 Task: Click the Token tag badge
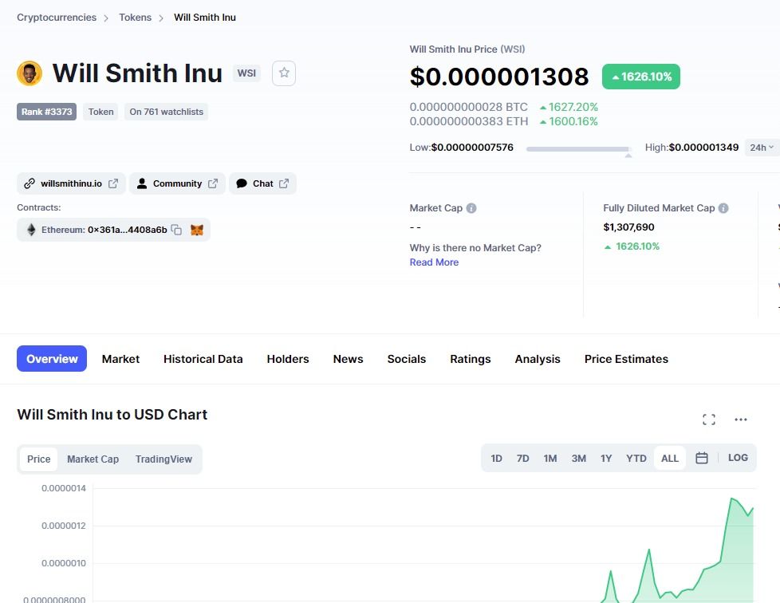[101, 112]
